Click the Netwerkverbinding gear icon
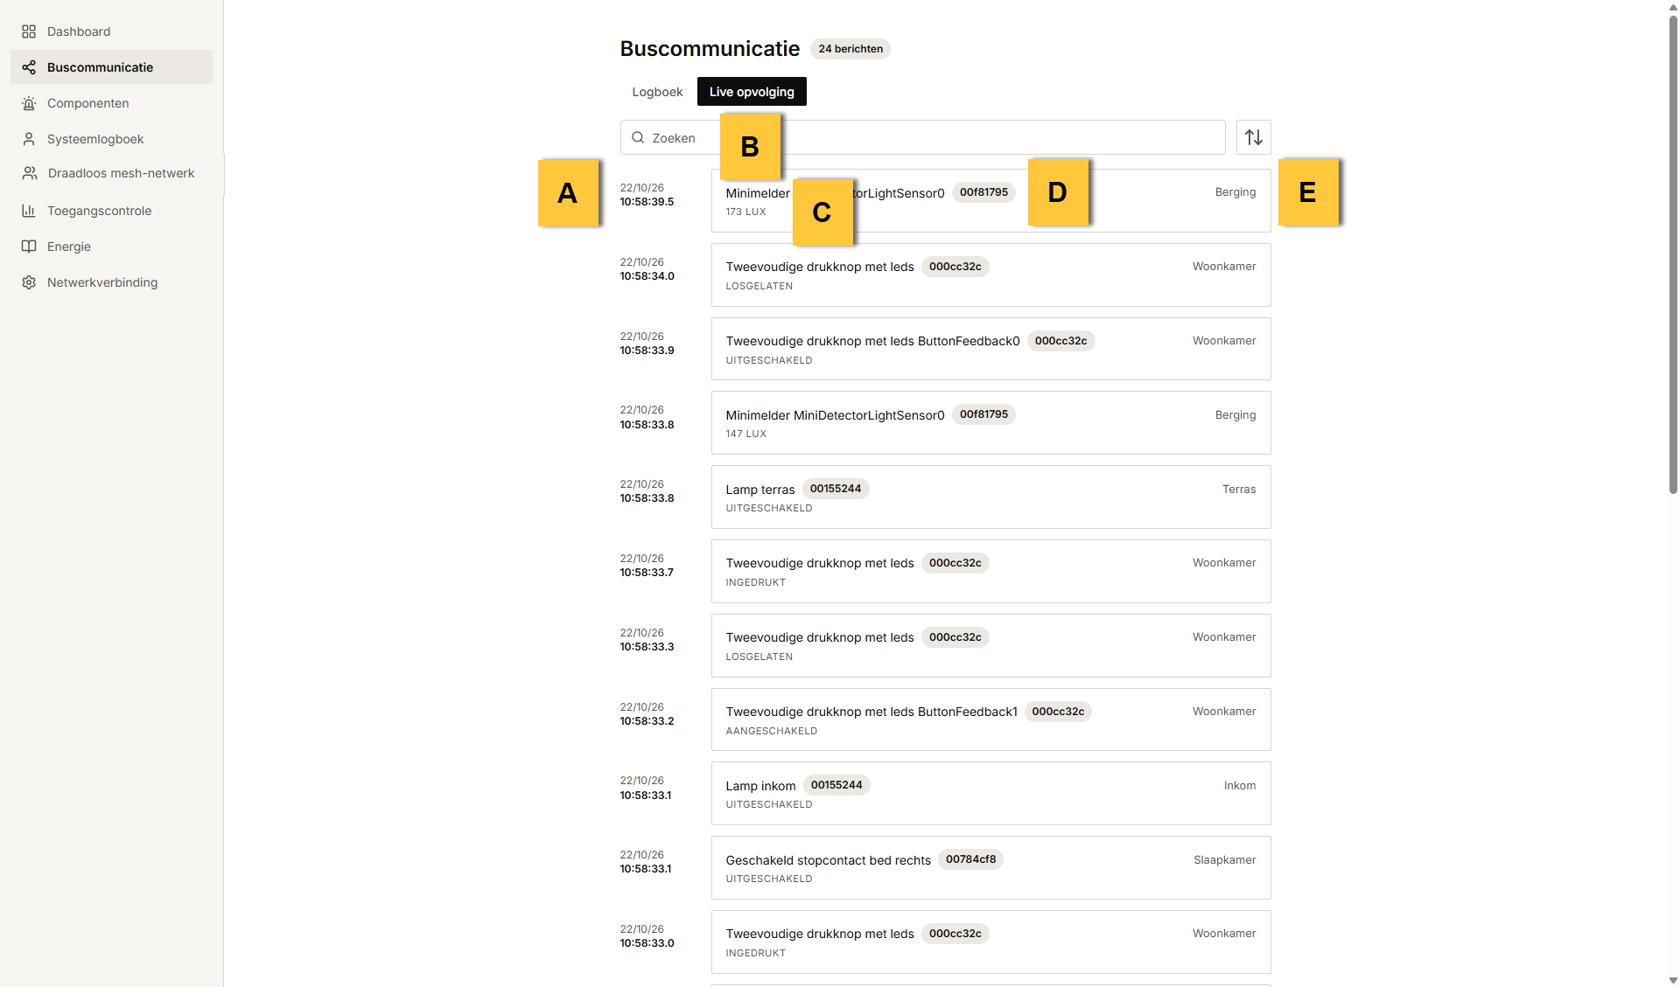 [29, 282]
